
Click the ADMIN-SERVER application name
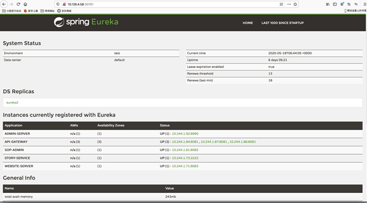(x=17, y=133)
